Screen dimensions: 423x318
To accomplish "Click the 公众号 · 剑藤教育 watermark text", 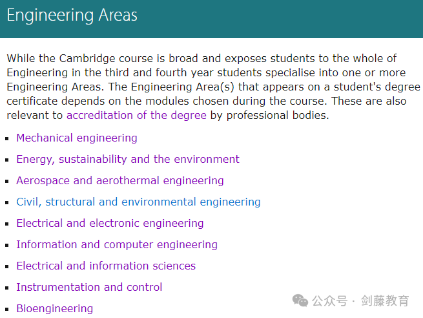I will point(361,301).
